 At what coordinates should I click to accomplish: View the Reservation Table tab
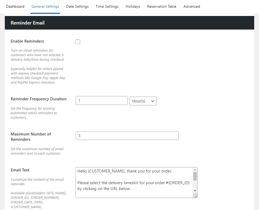(161, 6)
